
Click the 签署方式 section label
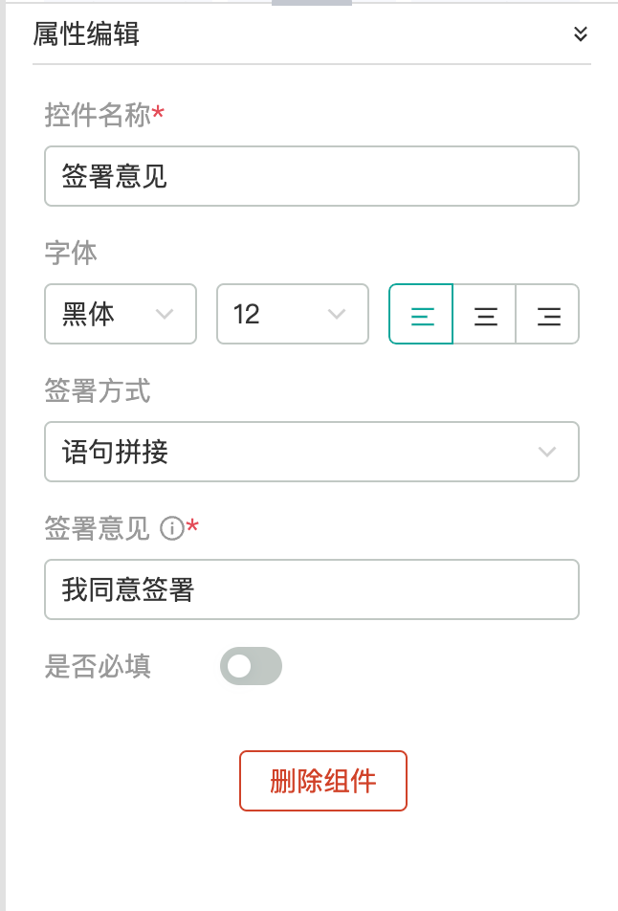[98, 391]
